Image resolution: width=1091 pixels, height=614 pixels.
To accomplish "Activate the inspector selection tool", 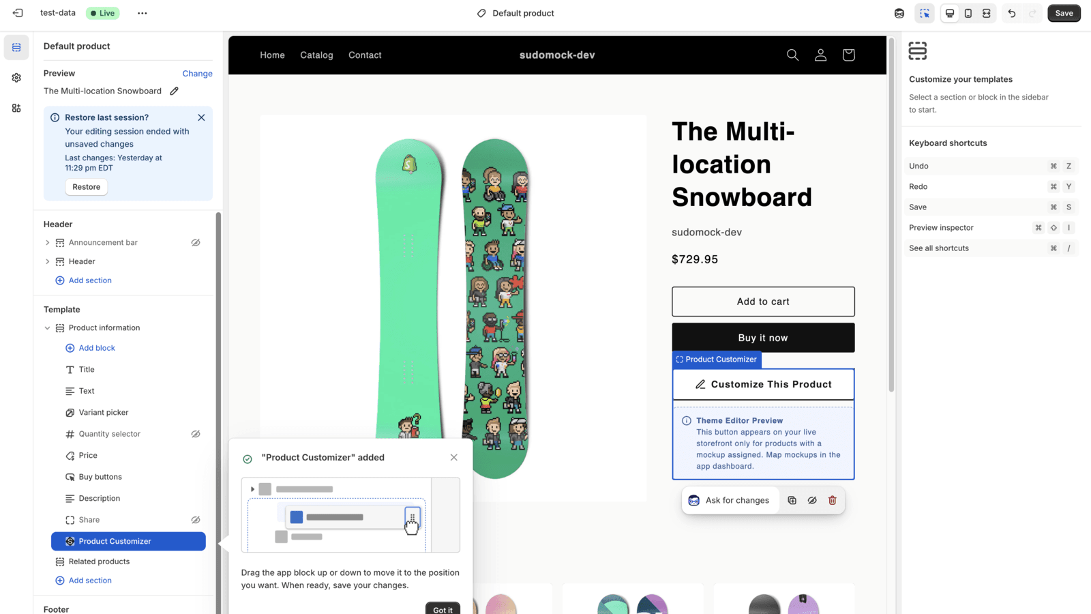I will [925, 13].
